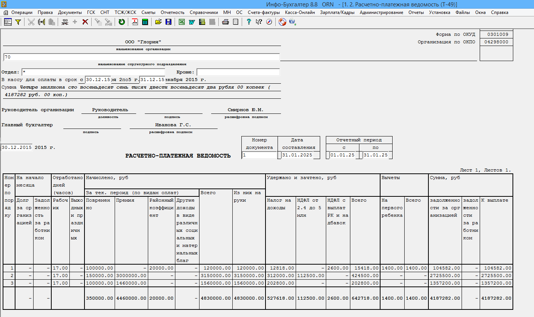
Task: Open the Администрирование menu
Action: (x=381, y=12)
